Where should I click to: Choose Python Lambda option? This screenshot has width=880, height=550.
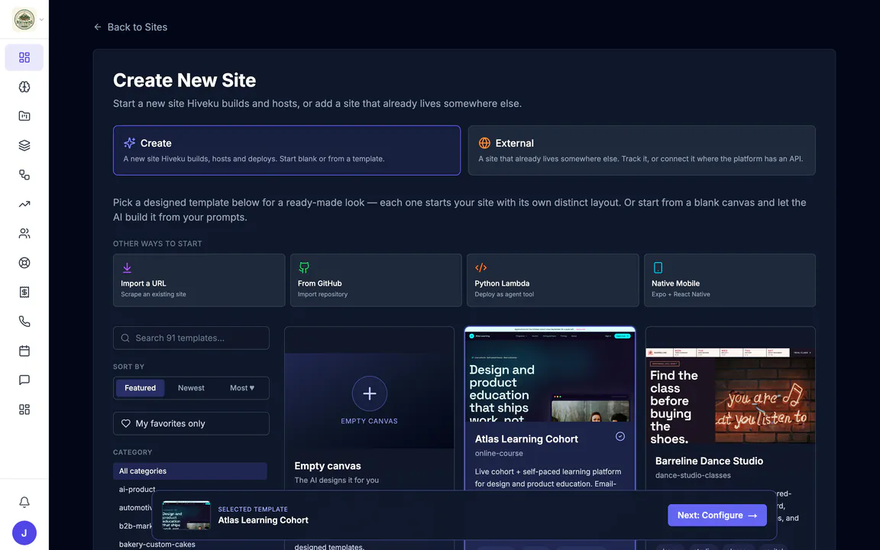[552, 280]
